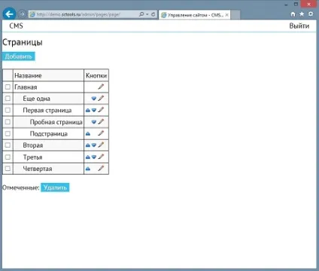Image resolution: width=319 pixels, height=271 pixels.
Task: Click the Отмеченные label
Action: click(21, 187)
